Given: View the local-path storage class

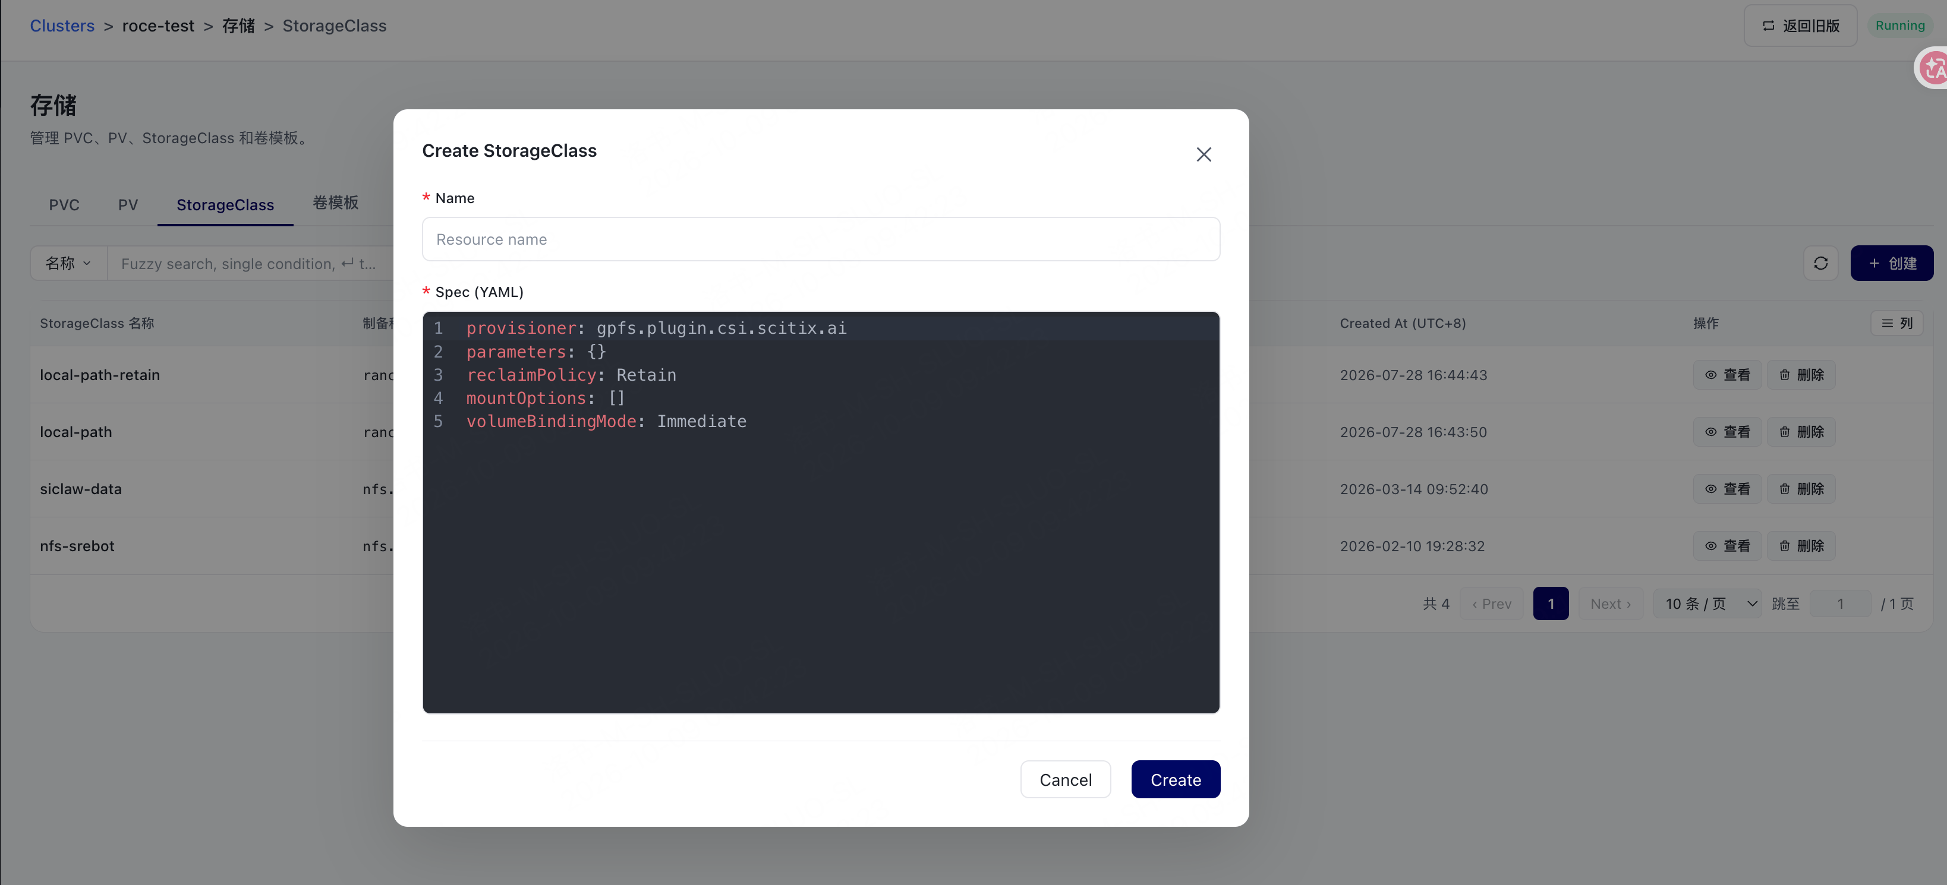Looking at the screenshot, I should [x=1727, y=432].
